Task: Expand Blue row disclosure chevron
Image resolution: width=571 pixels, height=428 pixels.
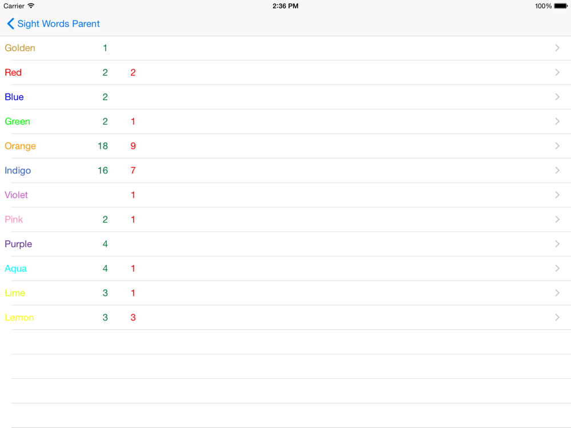Action: 557,97
